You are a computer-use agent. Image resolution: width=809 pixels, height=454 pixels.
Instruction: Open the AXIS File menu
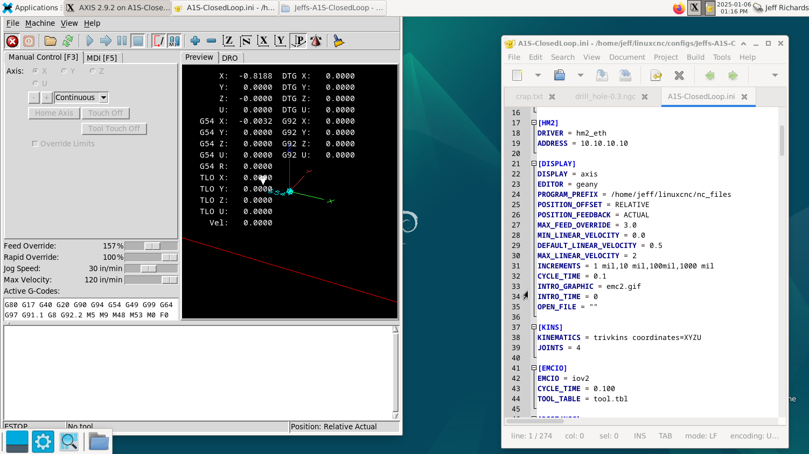click(x=13, y=23)
